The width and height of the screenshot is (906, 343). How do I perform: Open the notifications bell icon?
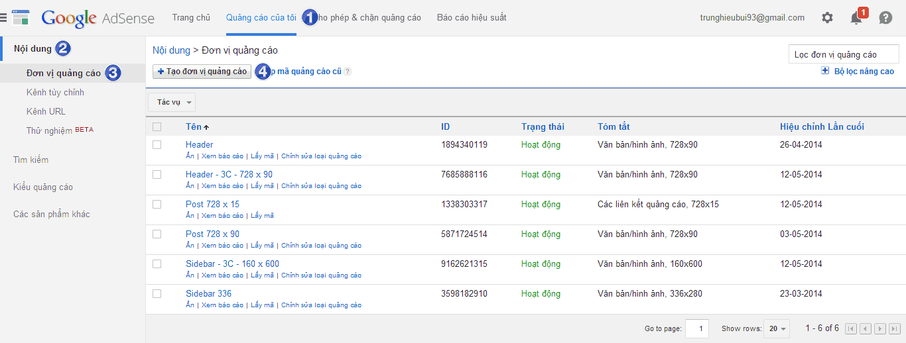(x=857, y=18)
